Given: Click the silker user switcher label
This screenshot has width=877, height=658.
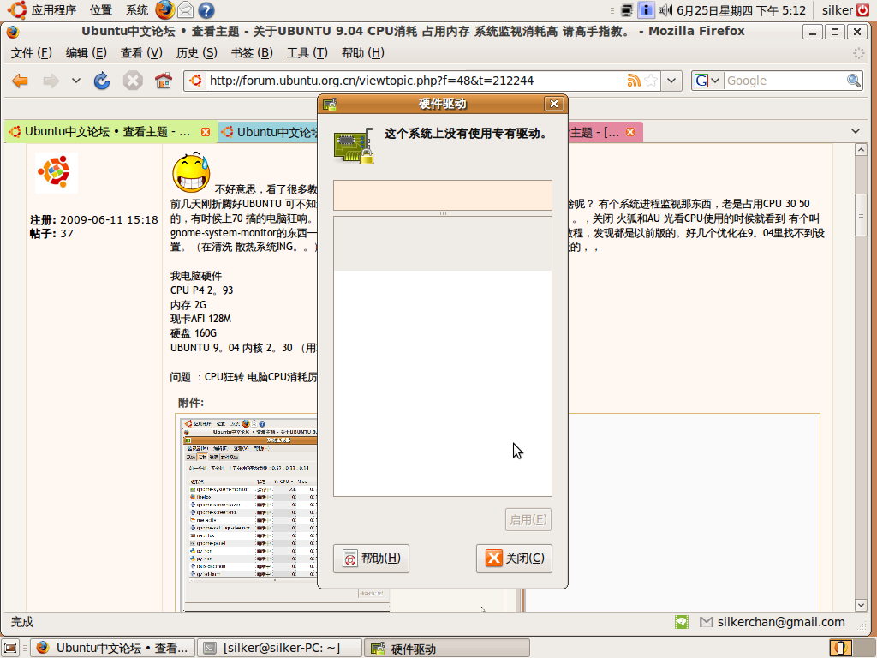Looking at the screenshot, I should [x=838, y=10].
